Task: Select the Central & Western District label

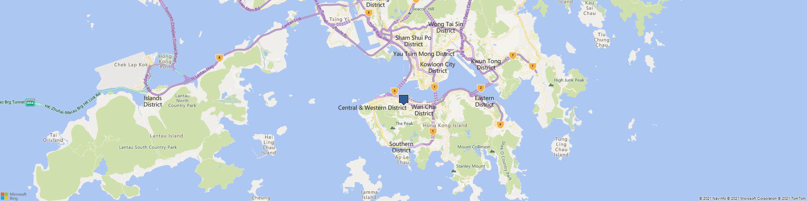Action: (372, 108)
